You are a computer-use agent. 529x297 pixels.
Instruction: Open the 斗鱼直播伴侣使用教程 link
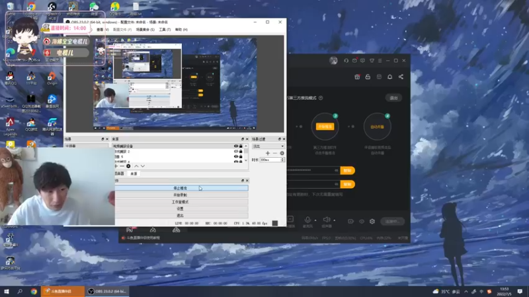click(x=143, y=238)
